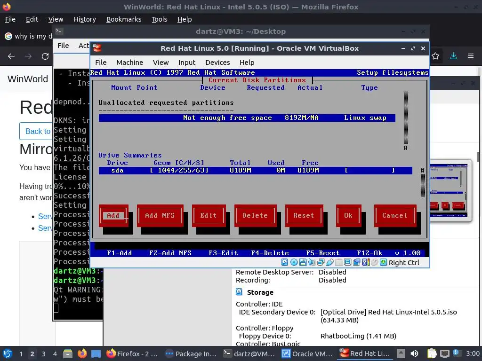Open Firefox Tools menu
482x361 pixels.
[x=159, y=19]
